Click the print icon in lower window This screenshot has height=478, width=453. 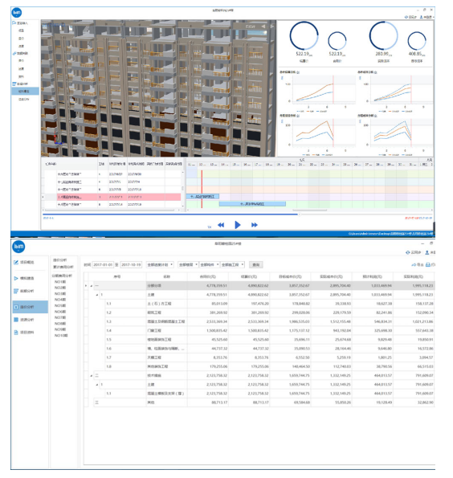coord(428,264)
